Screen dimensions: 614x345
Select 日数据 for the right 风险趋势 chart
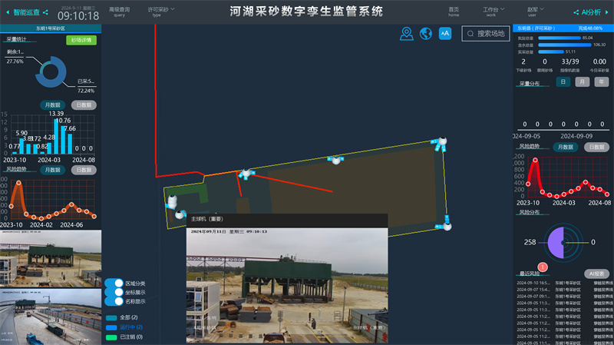596,147
